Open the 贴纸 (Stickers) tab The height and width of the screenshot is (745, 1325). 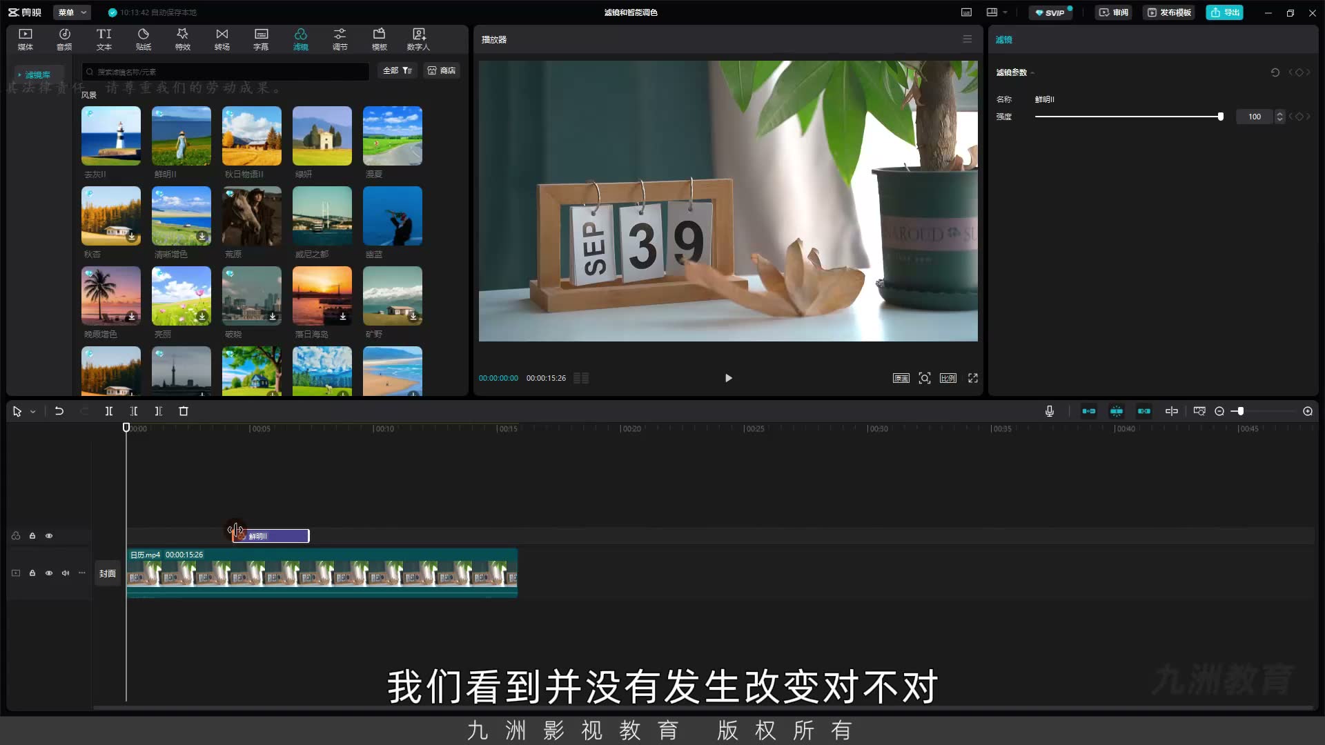pyautogui.click(x=144, y=39)
